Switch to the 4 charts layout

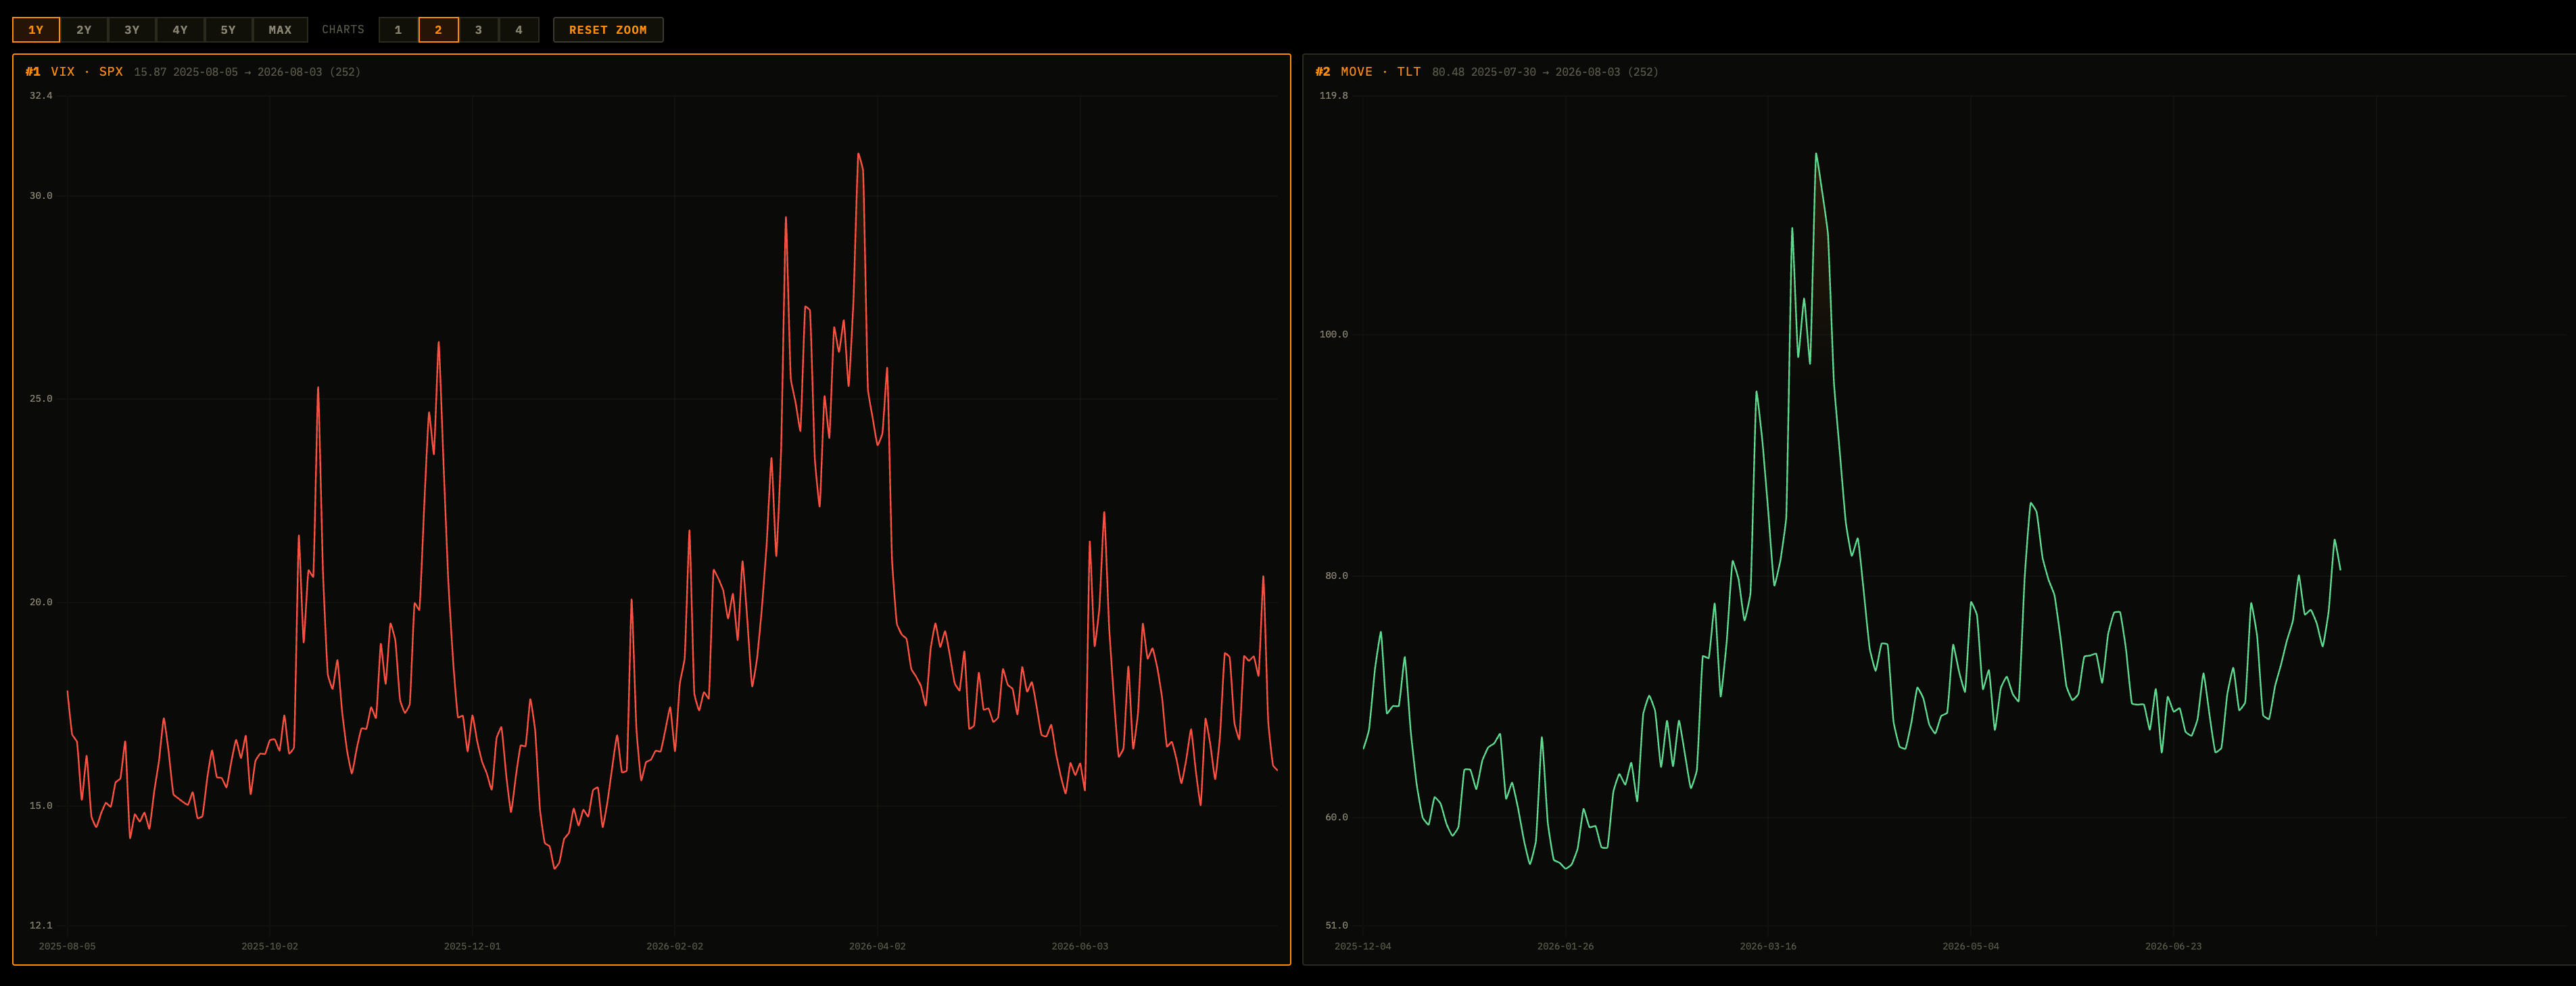tap(518, 30)
